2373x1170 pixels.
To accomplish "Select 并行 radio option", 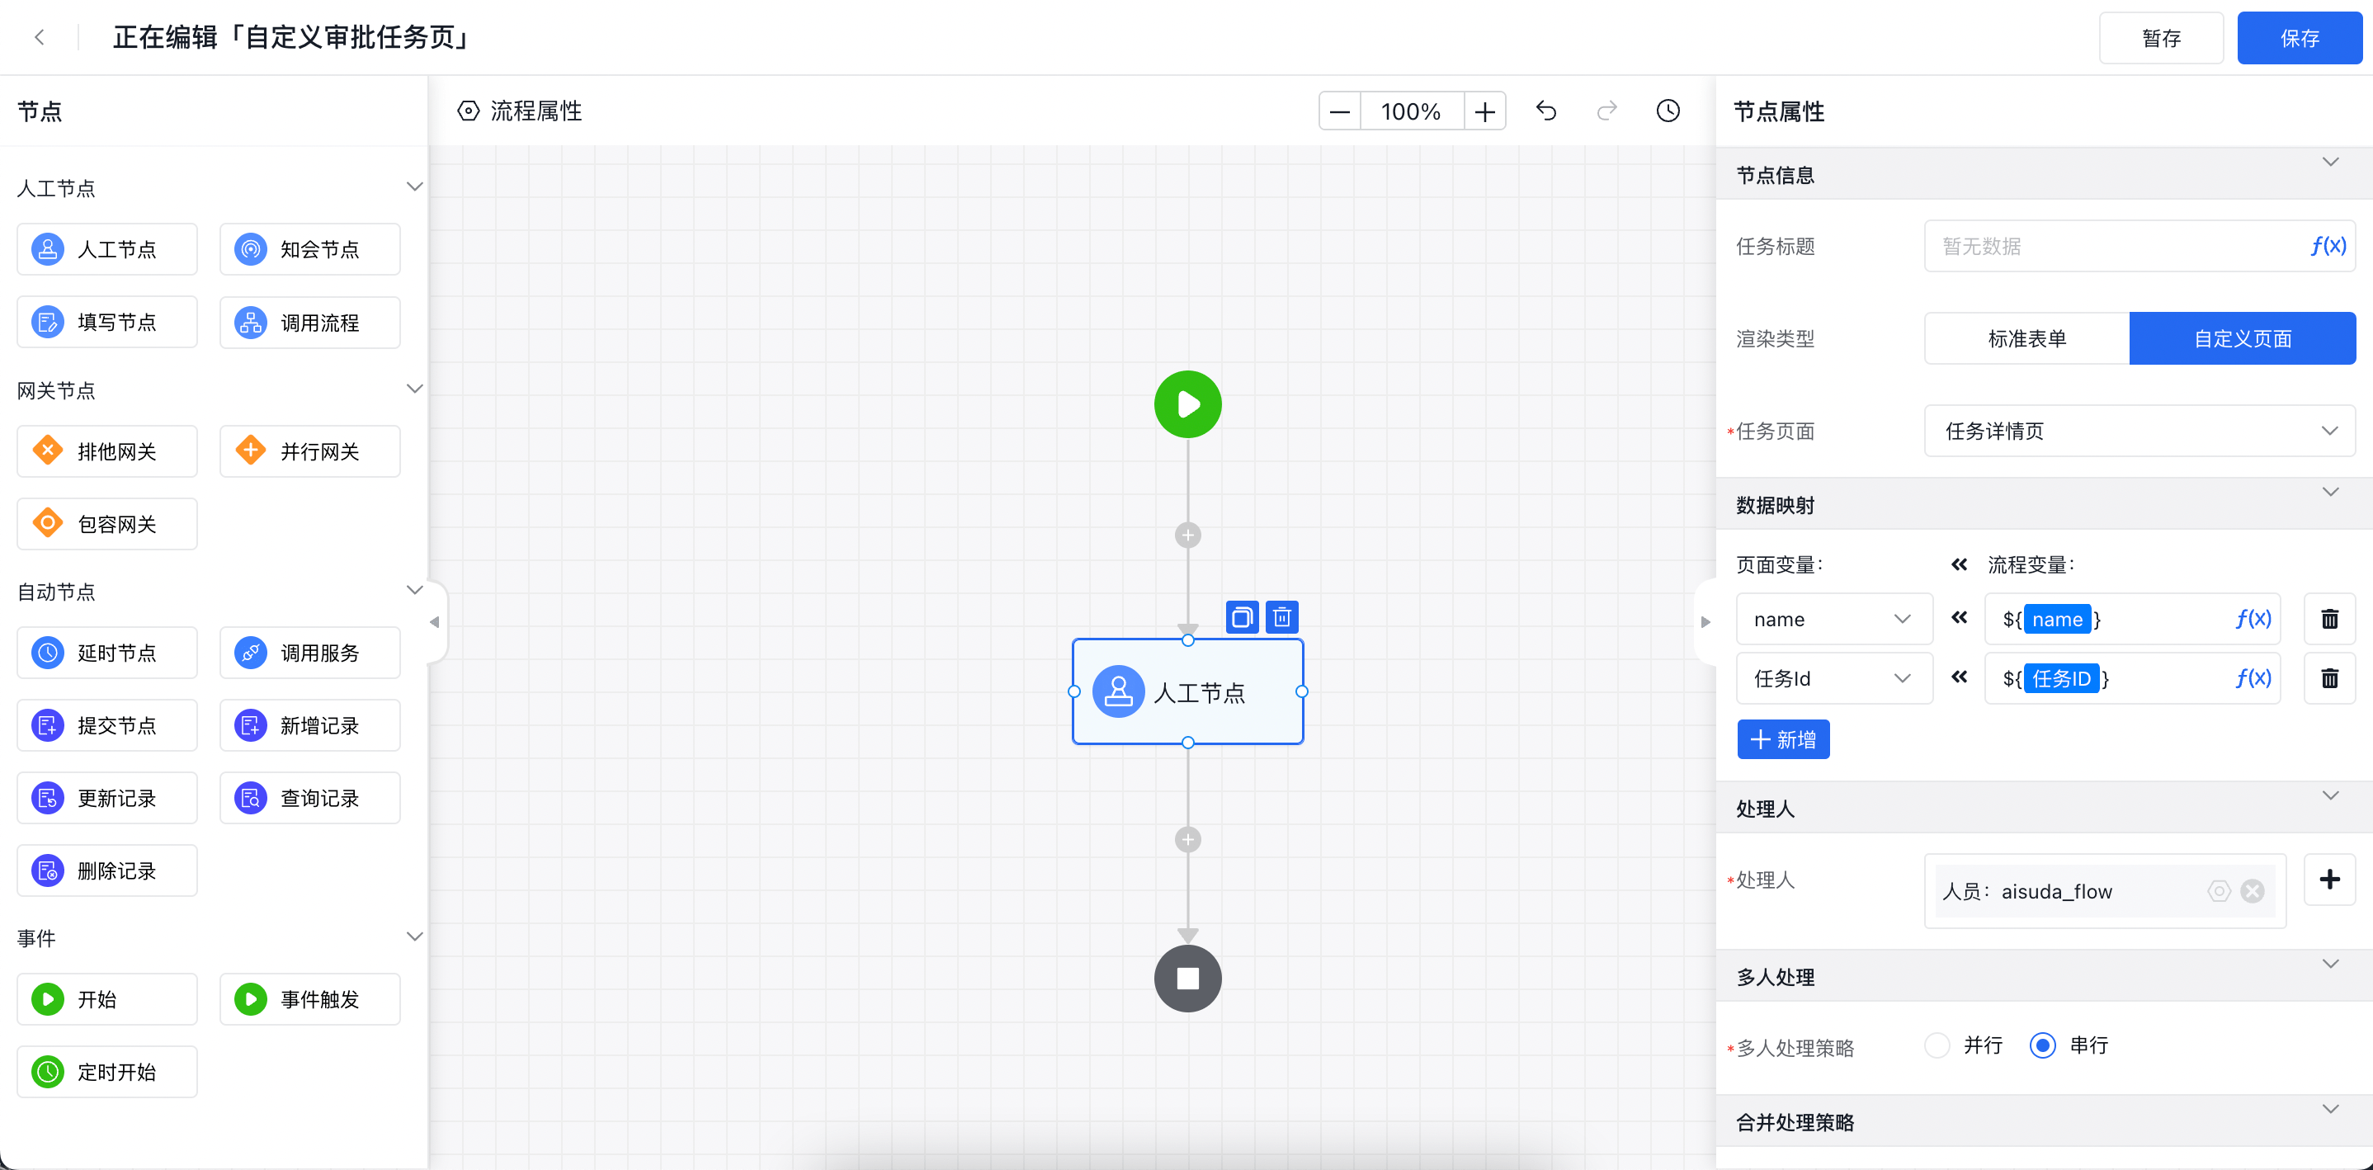I will 1937,1045.
